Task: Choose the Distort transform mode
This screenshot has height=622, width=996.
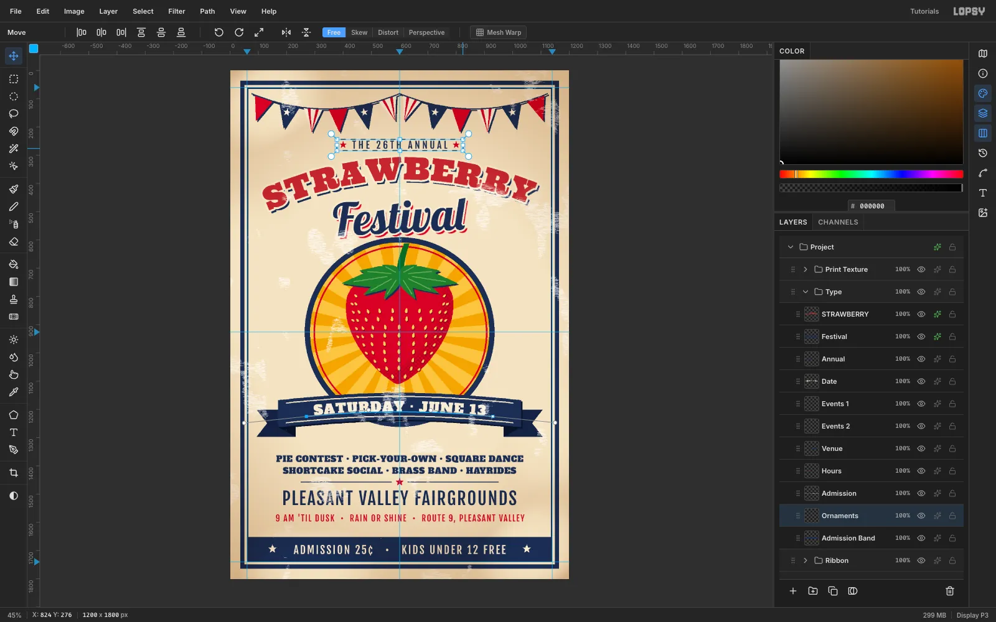Action: click(x=388, y=32)
